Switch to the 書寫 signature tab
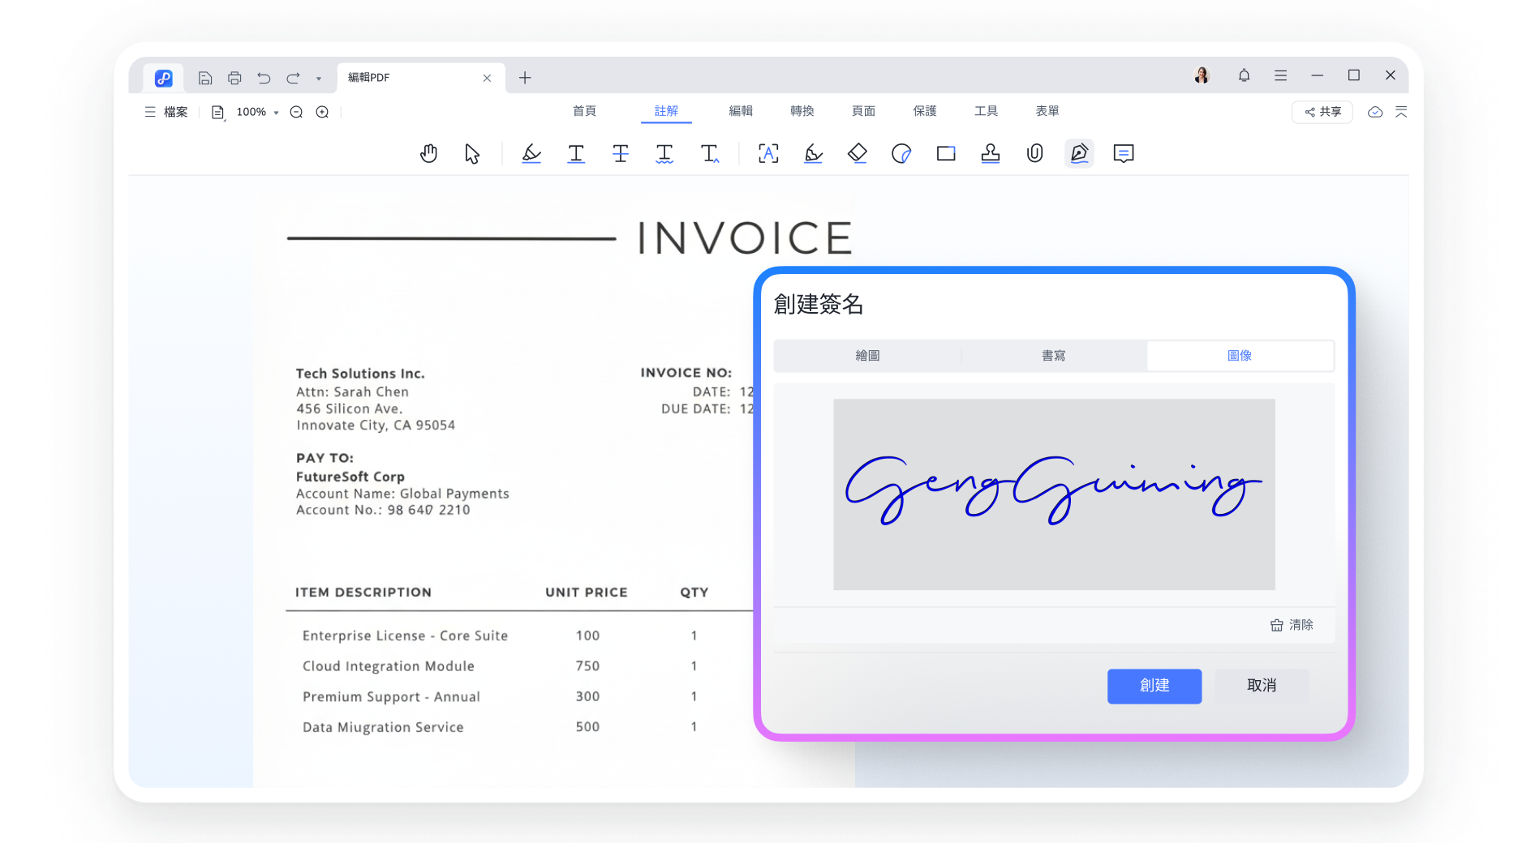The width and height of the screenshot is (1522, 843). (x=1053, y=356)
